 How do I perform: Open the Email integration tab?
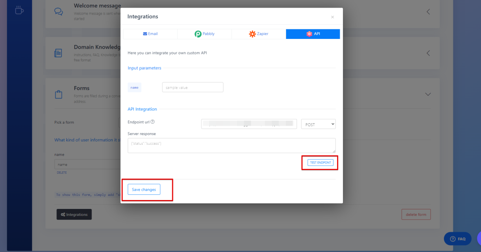[150, 34]
